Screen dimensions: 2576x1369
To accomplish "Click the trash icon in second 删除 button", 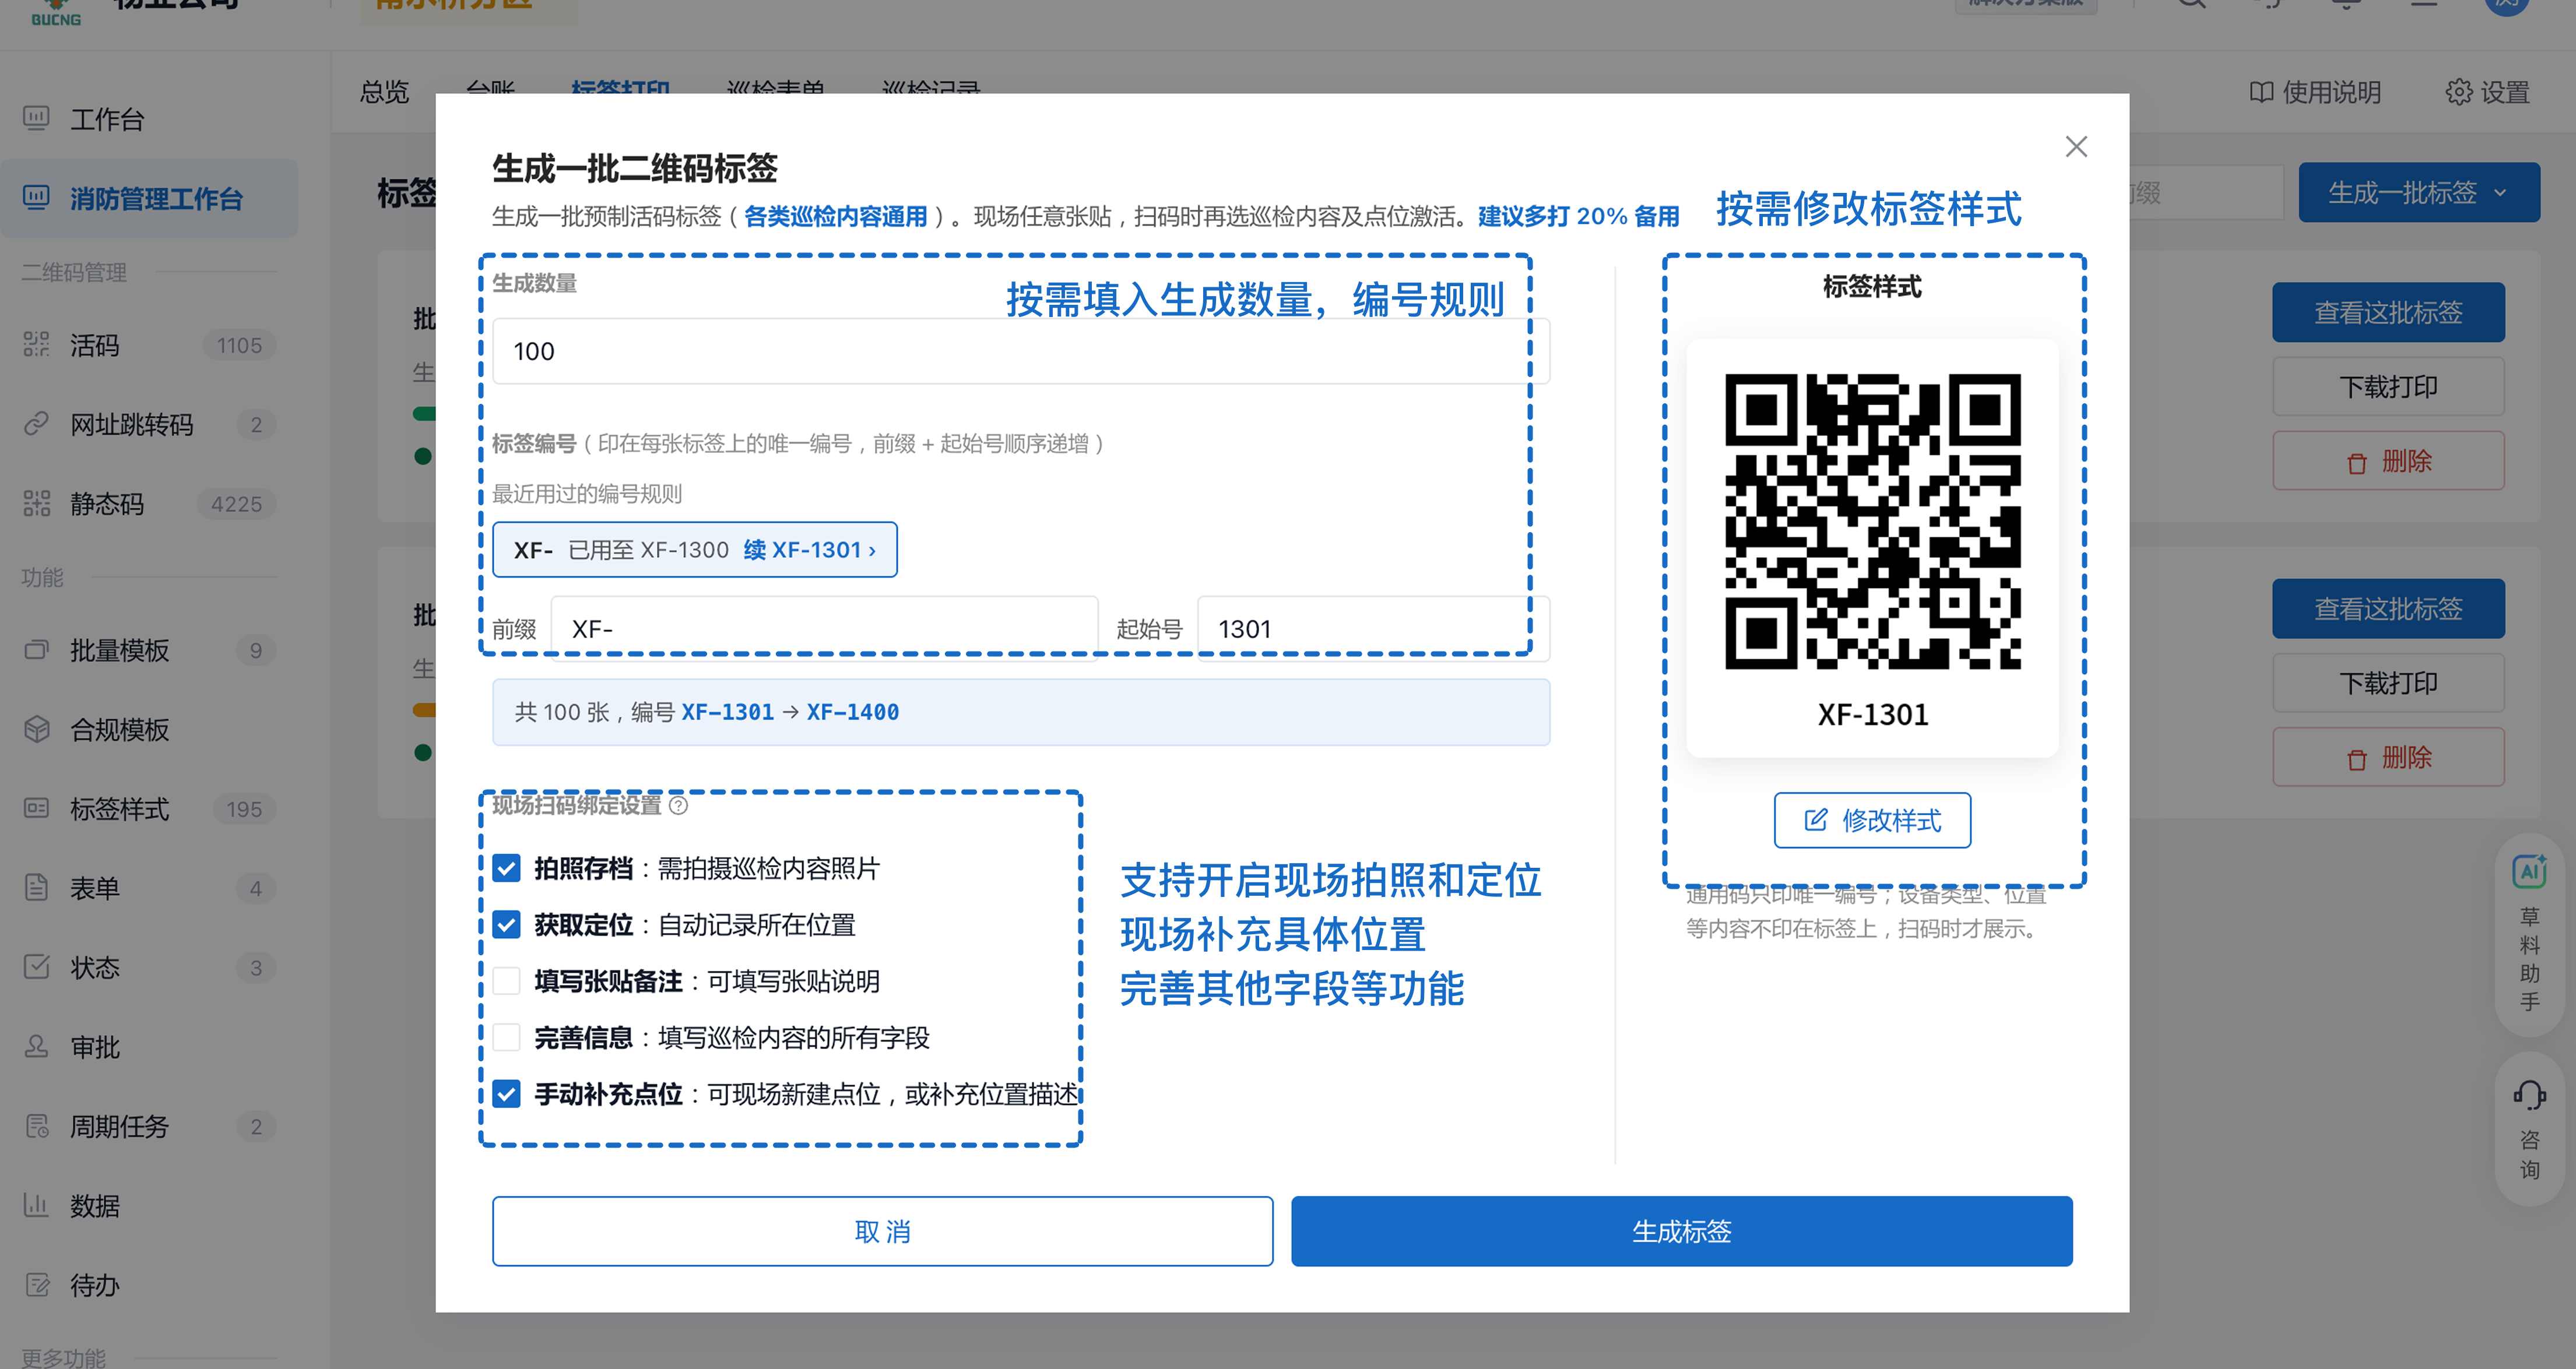I will pyautogui.click(x=2357, y=759).
